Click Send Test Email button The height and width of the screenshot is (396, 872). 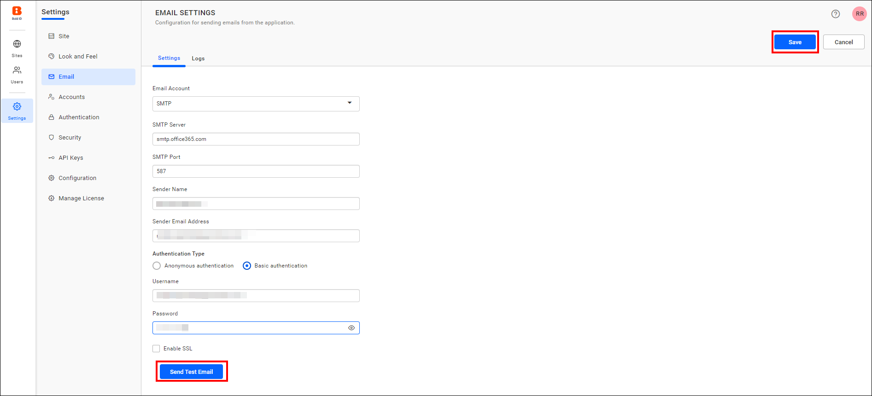[192, 372]
